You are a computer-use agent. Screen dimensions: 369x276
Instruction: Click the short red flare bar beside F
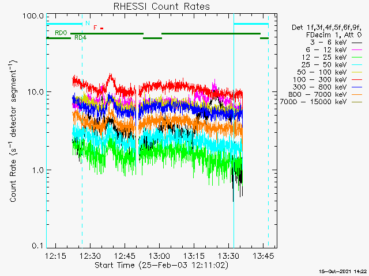tap(101, 28)
